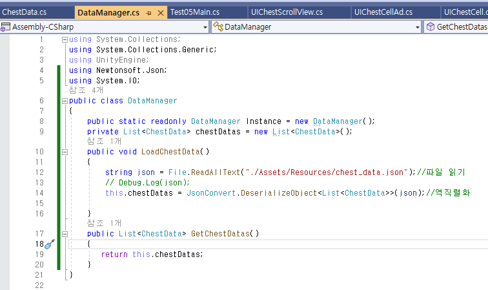
Task: Click the 'GetChestDatas' method name on line 17
Action: click(220, 234)
